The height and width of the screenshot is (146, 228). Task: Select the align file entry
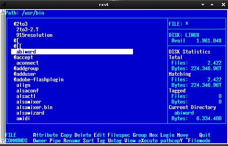pos(23,85)
